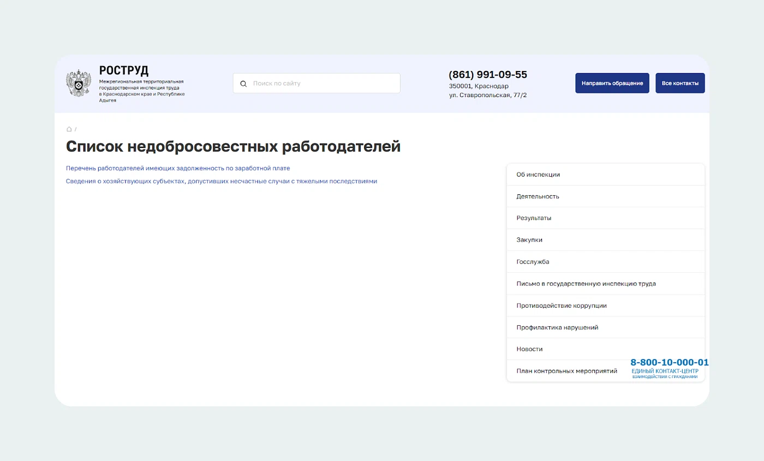764x461 pixels.
Task: Click the (861) 991-09-55 phone number
Action: [487, 75]
